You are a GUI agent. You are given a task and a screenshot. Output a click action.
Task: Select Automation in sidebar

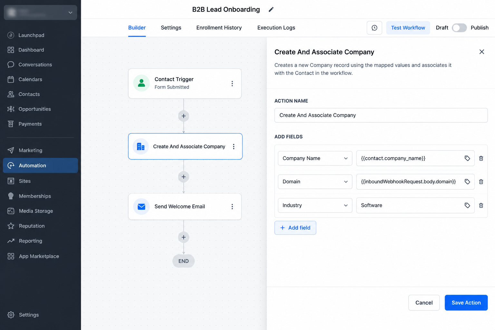tap(40, 165)
